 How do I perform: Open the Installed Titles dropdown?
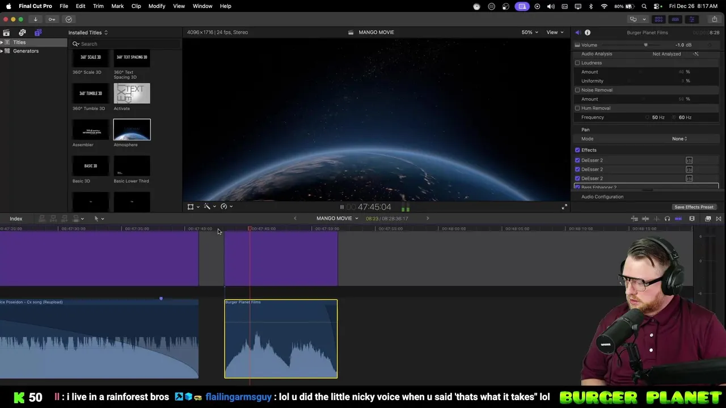click(88, 33)
